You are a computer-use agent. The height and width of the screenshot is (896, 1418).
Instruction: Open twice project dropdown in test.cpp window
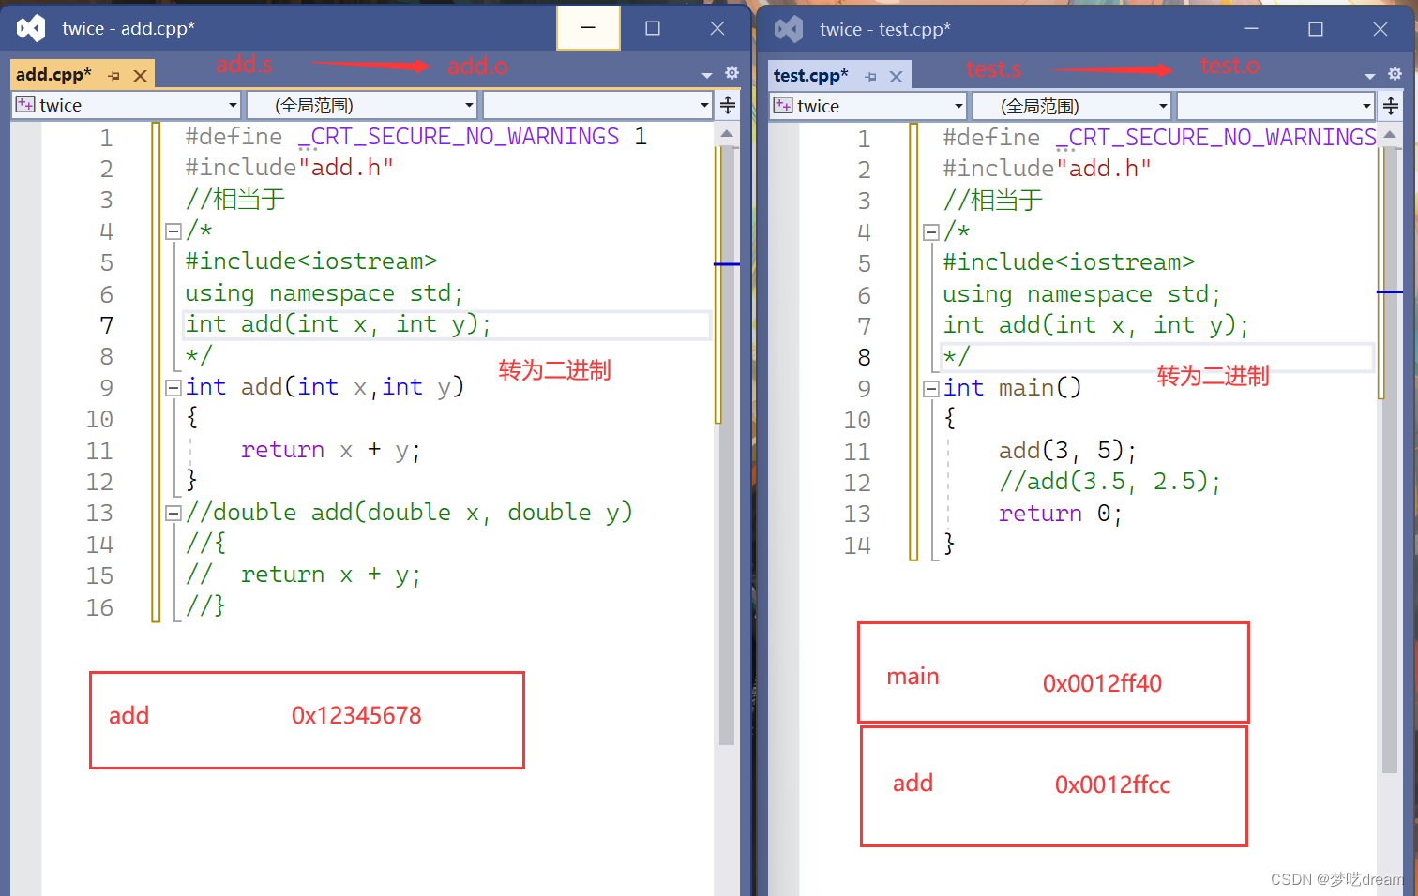click(x=867, y=106)
